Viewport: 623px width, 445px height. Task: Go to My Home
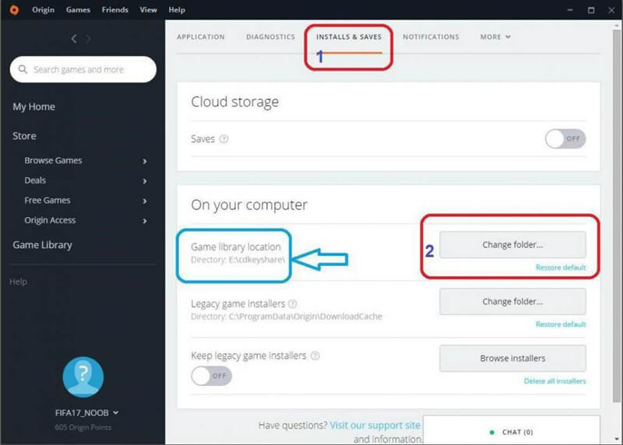click(x=33, y=107)
